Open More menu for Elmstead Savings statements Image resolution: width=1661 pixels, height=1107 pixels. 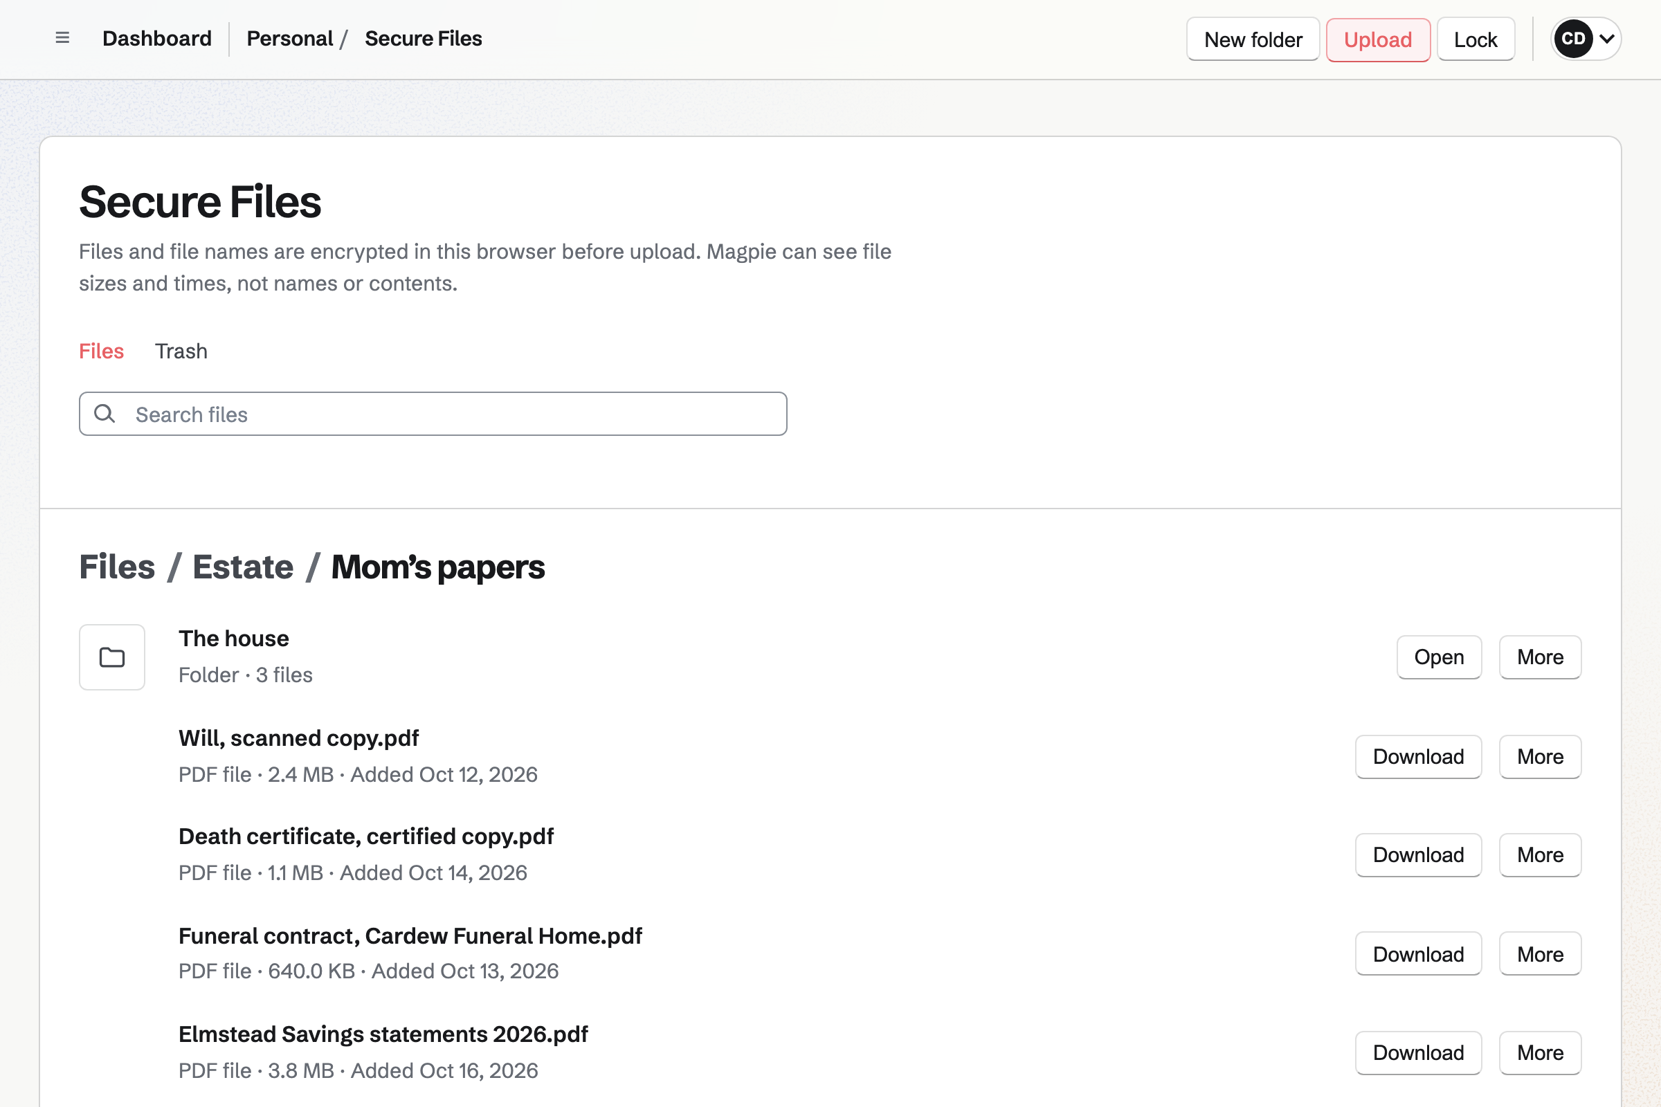tap(1539, 1052)
